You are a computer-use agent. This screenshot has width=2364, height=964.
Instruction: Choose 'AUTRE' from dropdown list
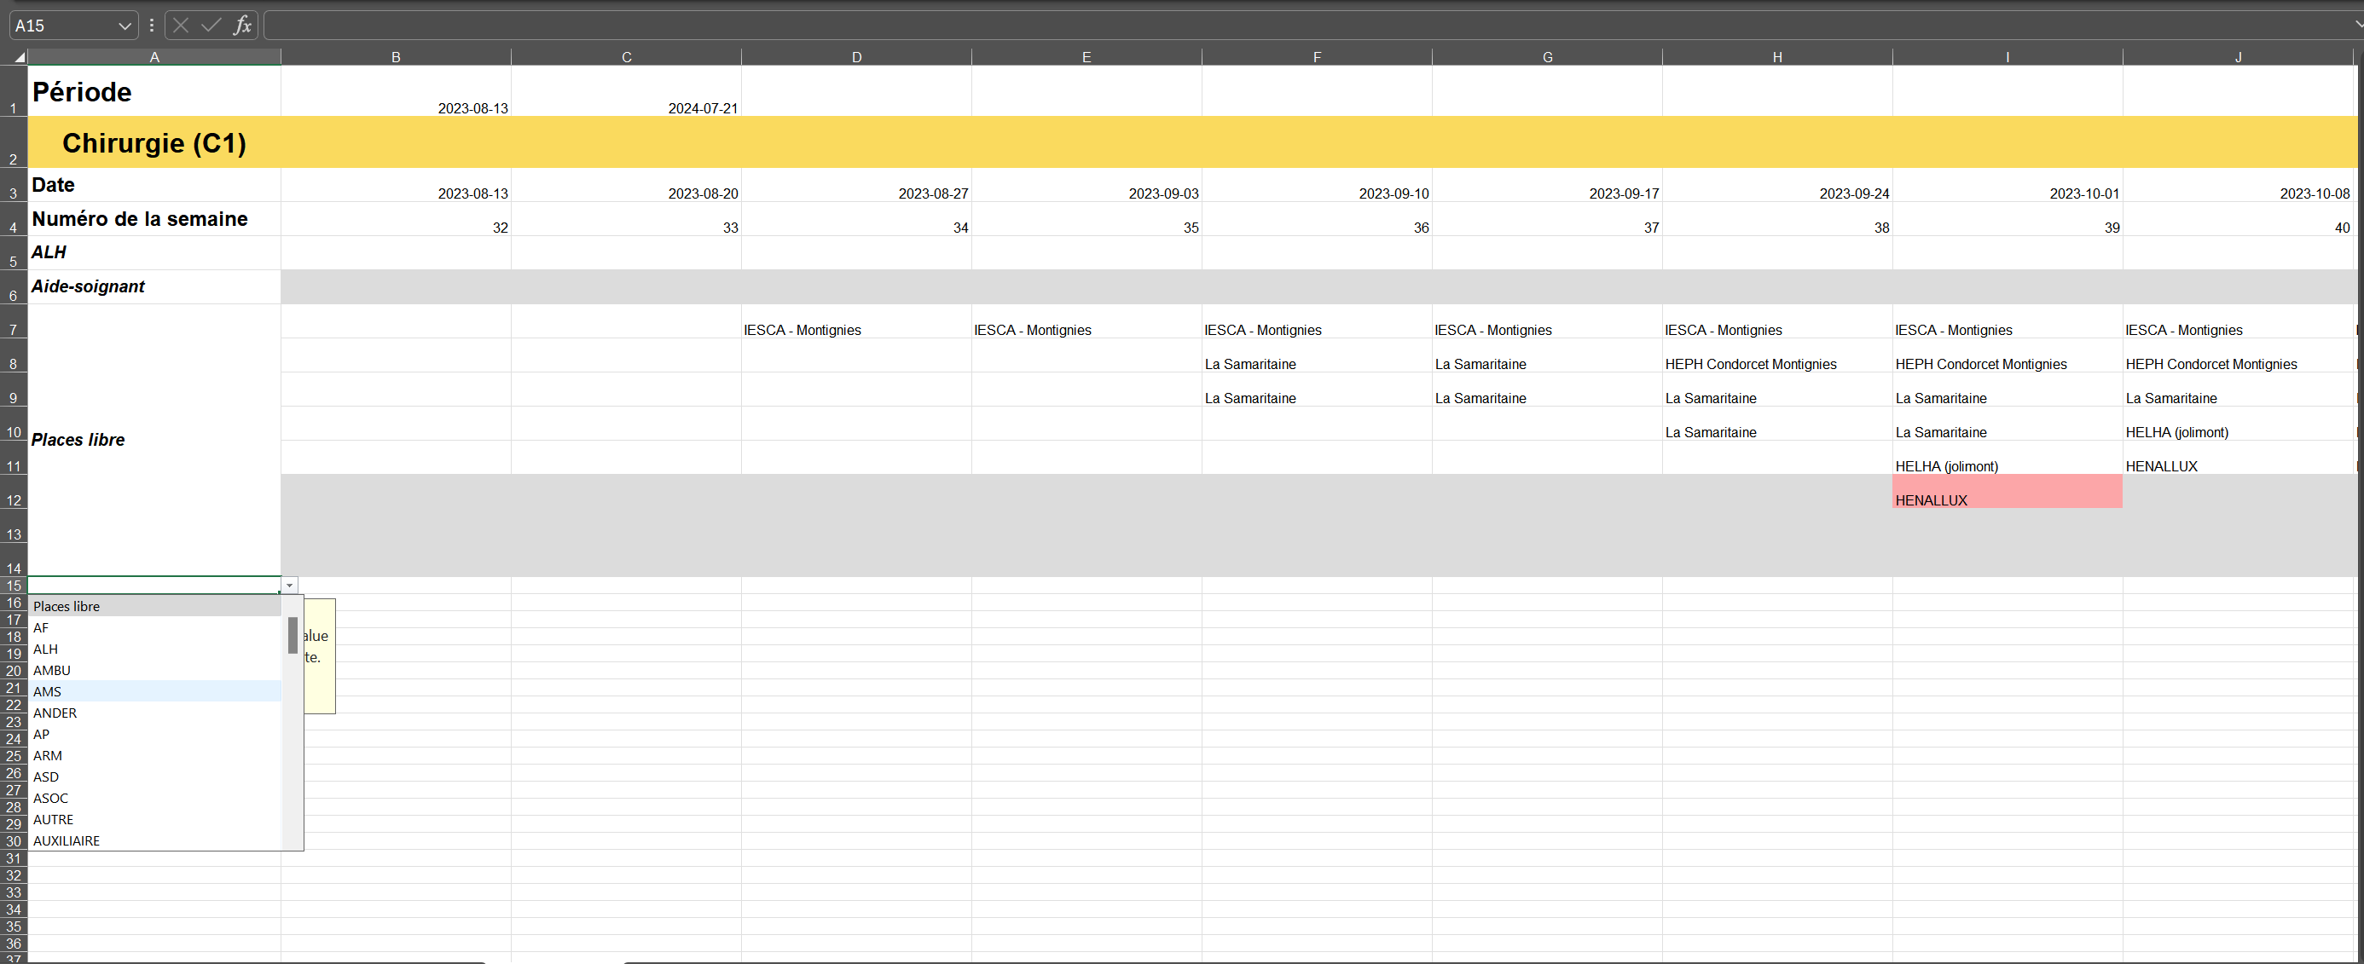tap(154, 819)
